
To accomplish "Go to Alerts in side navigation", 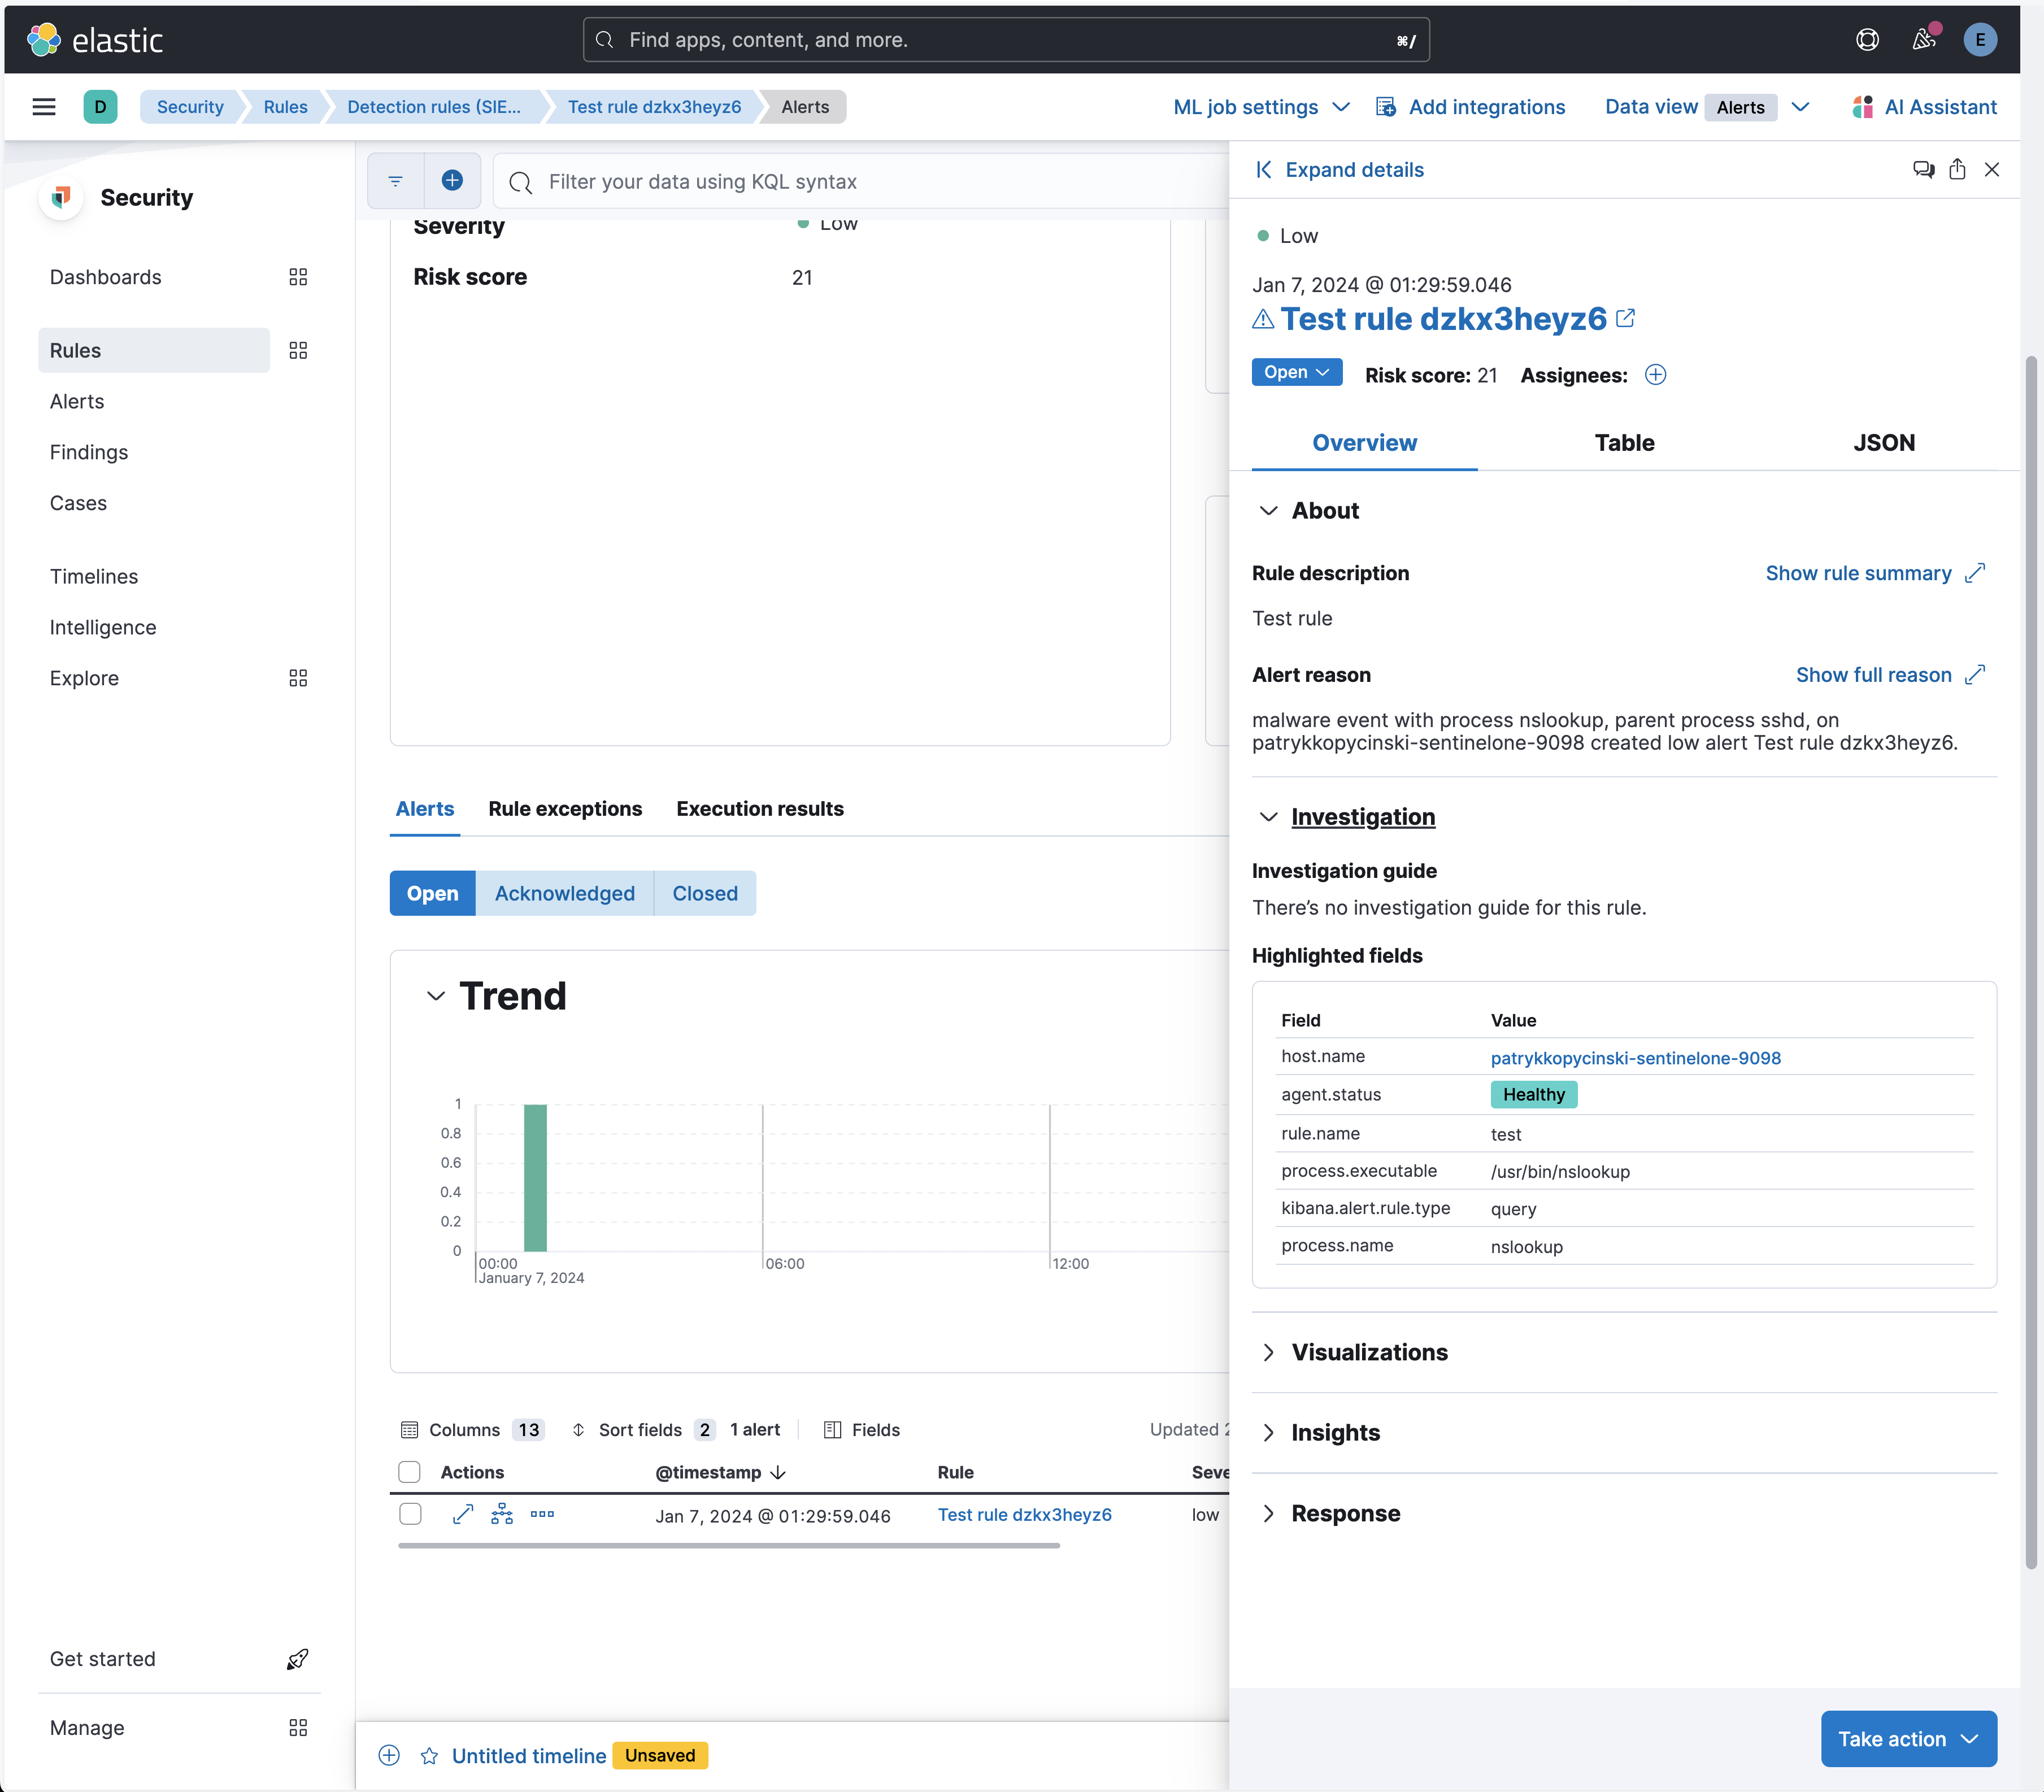I will point(77,401).
